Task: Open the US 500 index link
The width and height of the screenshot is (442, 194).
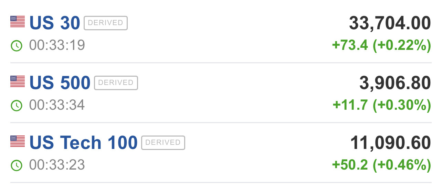Action: click(60, 83)
